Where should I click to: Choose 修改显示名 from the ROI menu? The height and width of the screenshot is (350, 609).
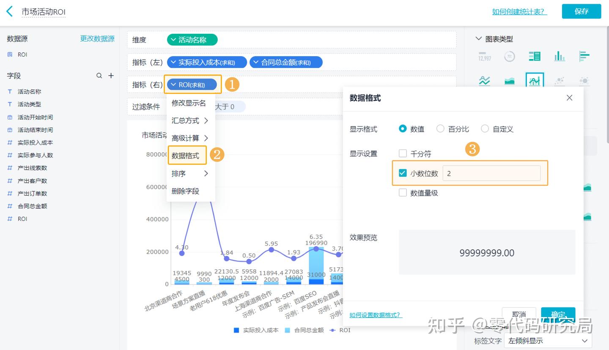(188, 103)
